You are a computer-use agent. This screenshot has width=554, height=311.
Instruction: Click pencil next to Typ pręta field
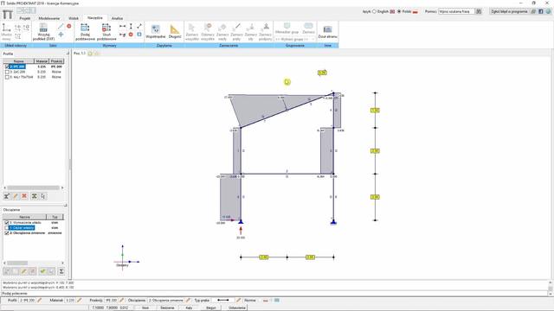[x=239, y=301]
